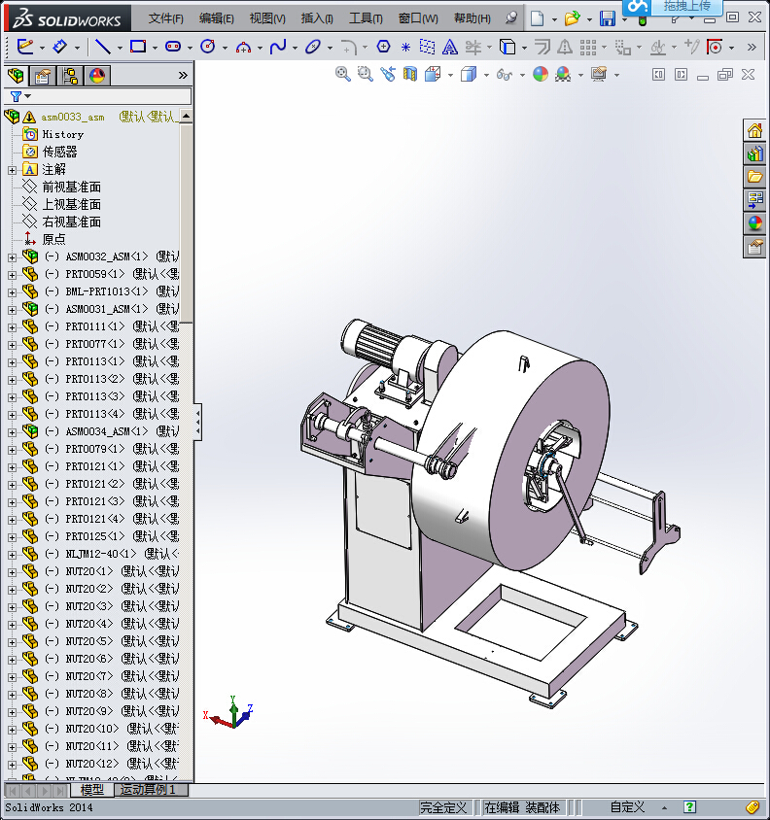Click the status bar help question icon
The width and height of the screenshot is (770, 820).
tap(690, 807)
